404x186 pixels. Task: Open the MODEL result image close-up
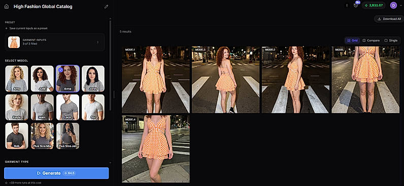click(x=365, y=79)
